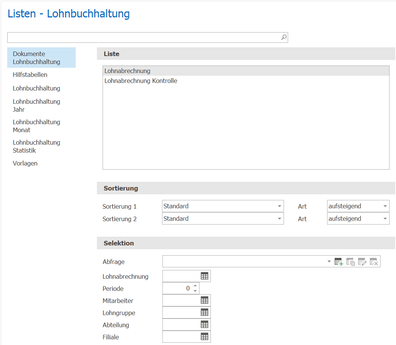
Task: Open Lohnbuchhaltung Monat category
Action: click(x=36, y=126)
